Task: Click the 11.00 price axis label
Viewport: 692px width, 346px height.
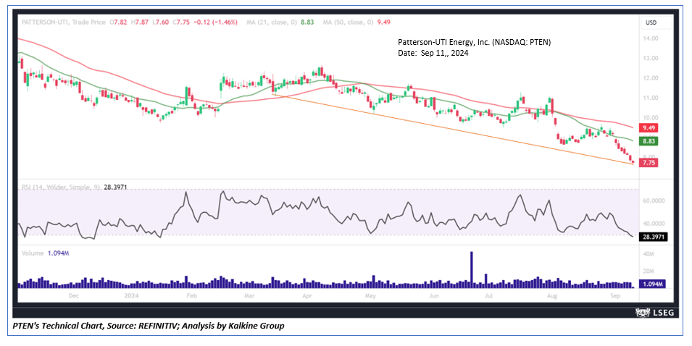Action: (x=651, y=98)
